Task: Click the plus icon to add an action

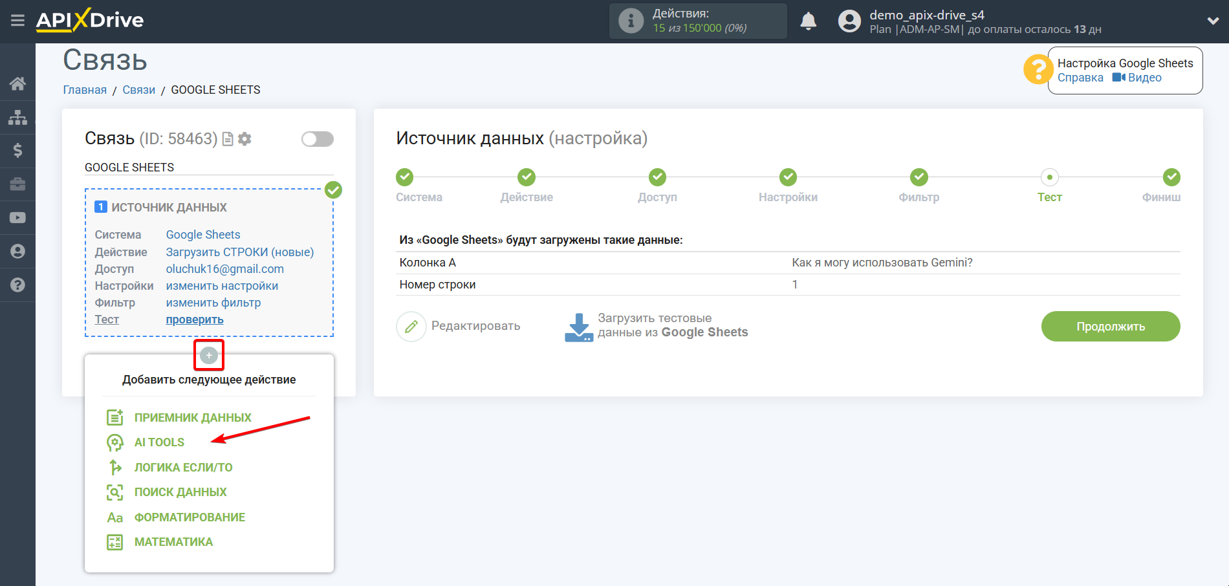Action: pos(209,355)
